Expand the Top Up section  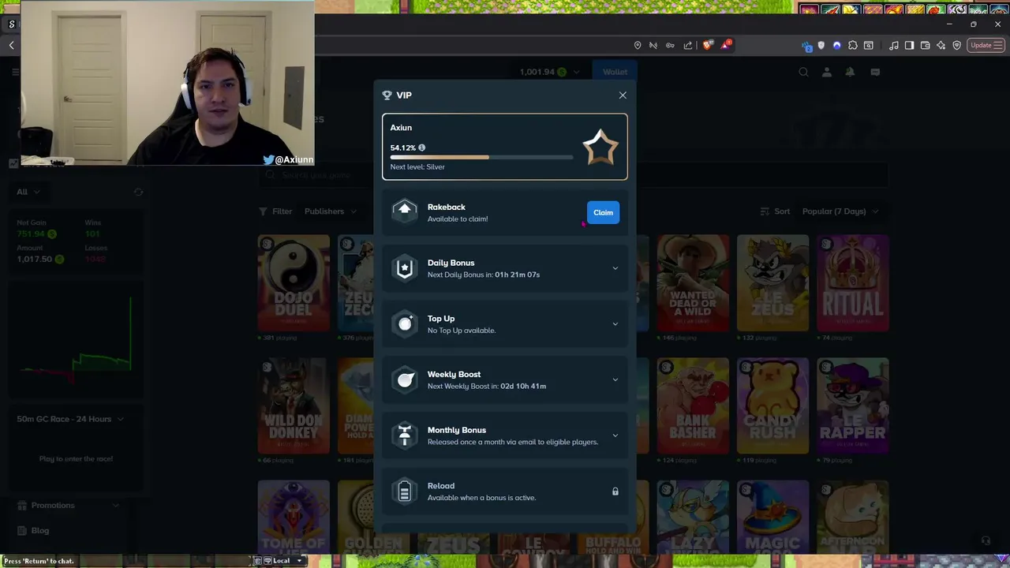pos(615,324)
